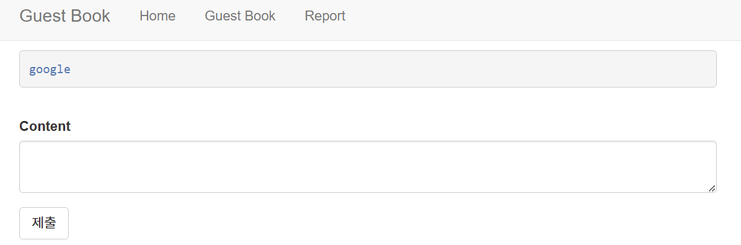The height and width of the screenshot is (245, 741).
Task: Navigate Home via the top bar
Action: pyautogui.click(x=158, y=16)
